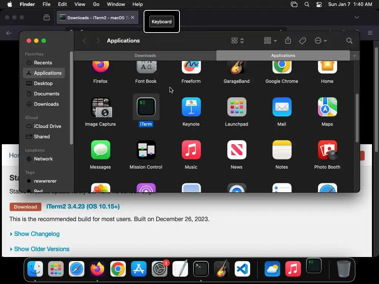
Task: Open Recents in Finder sidebar
Action: pos(44,63)
